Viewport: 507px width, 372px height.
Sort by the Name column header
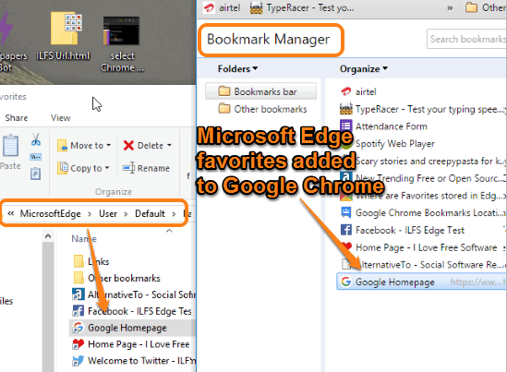click(x=84, y=239)
